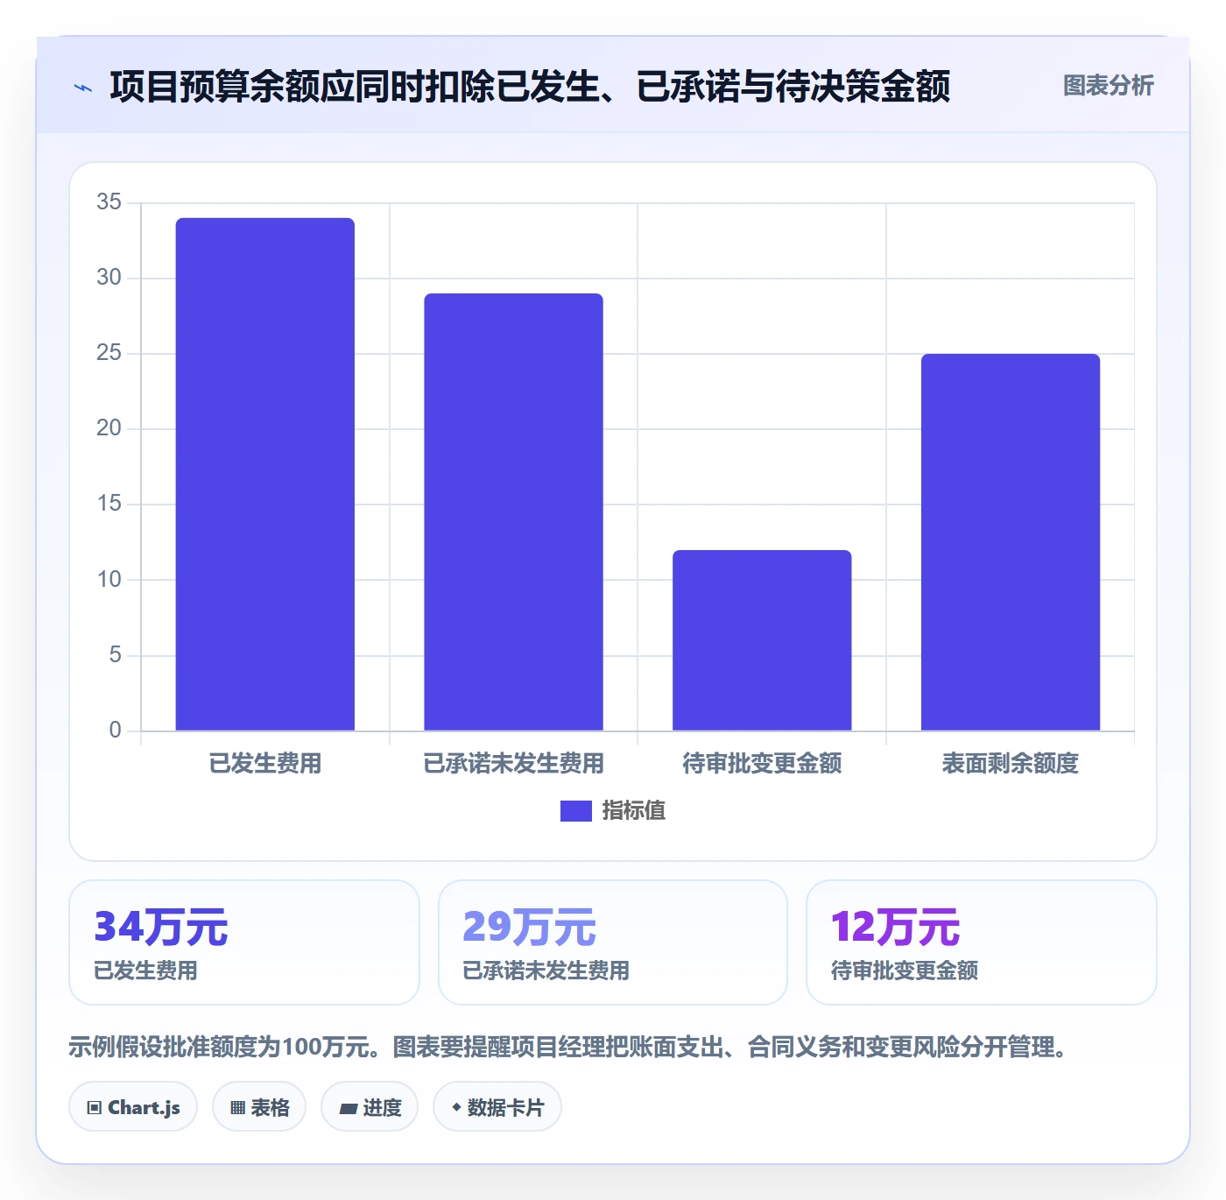This screenshot has width=1226, height=1200.
Task: Click the 已发生费用 bar in the chart
Action: coord(265,474)
